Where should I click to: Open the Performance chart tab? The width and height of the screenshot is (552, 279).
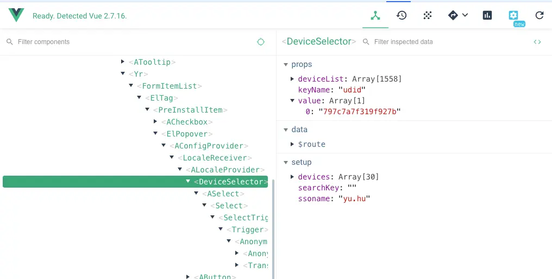click(x=487, y=15)
